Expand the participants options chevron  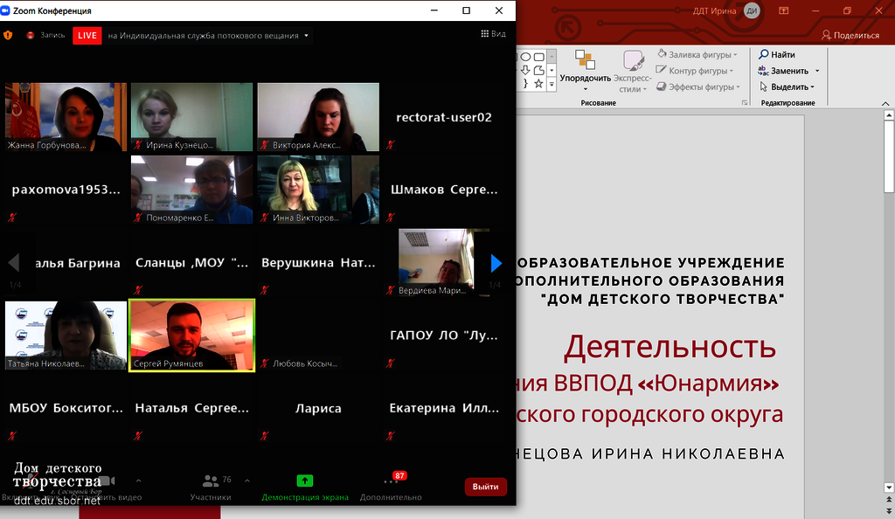pos(246,481)
